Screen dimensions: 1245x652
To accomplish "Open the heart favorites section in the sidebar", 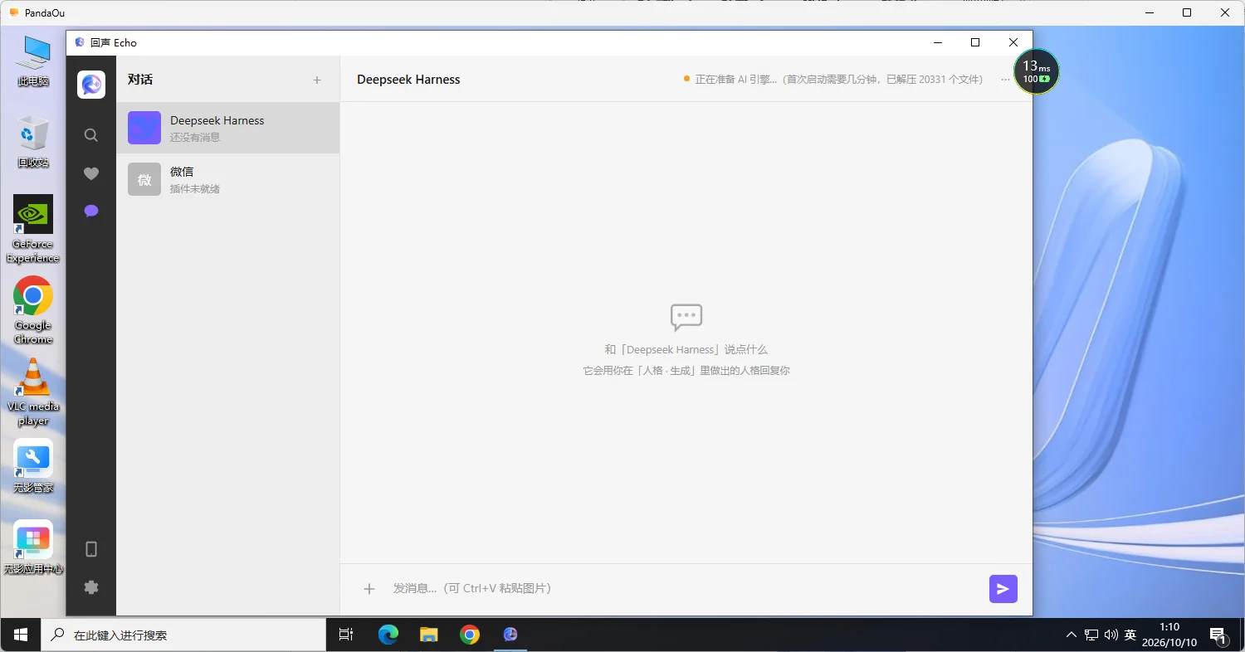I will [x=91, y=173].
